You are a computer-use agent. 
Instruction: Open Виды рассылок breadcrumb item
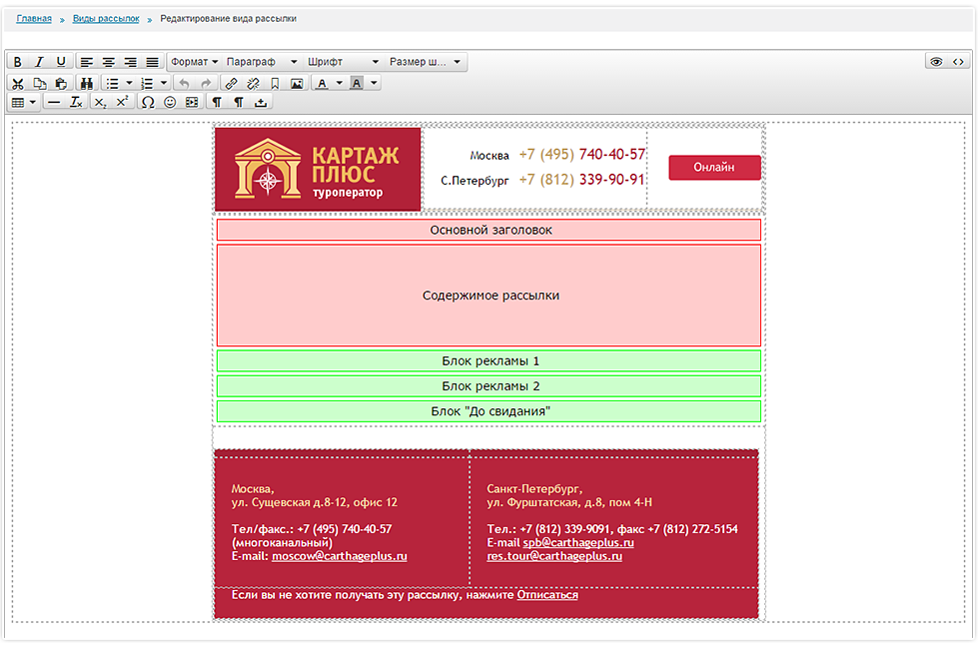[106, 19]
